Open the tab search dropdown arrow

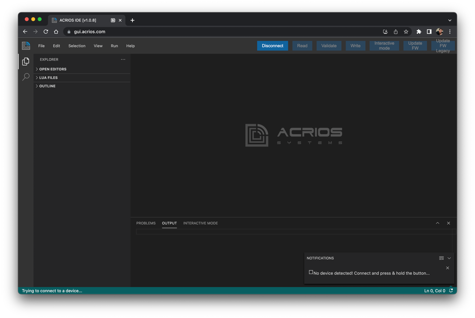450,20
